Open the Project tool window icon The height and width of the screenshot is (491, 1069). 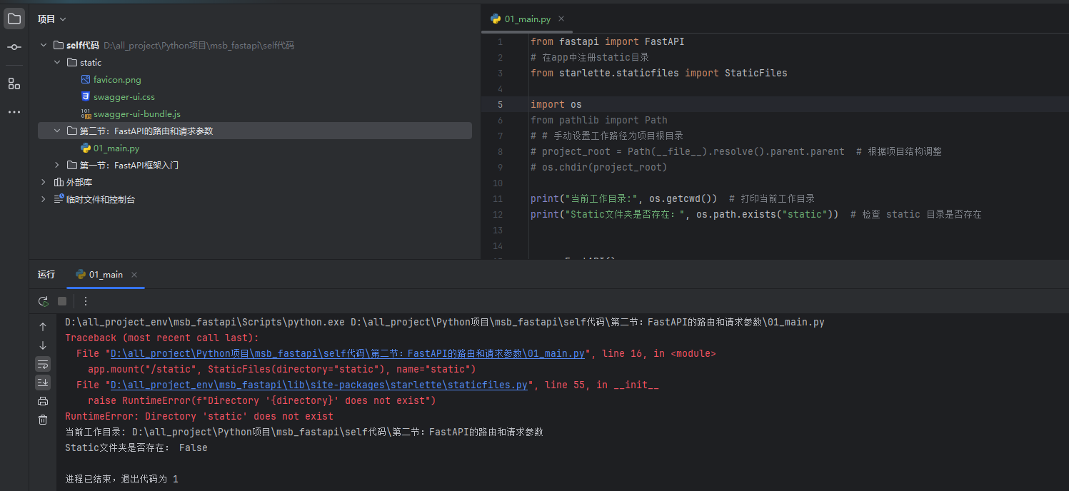click(14, 19)
